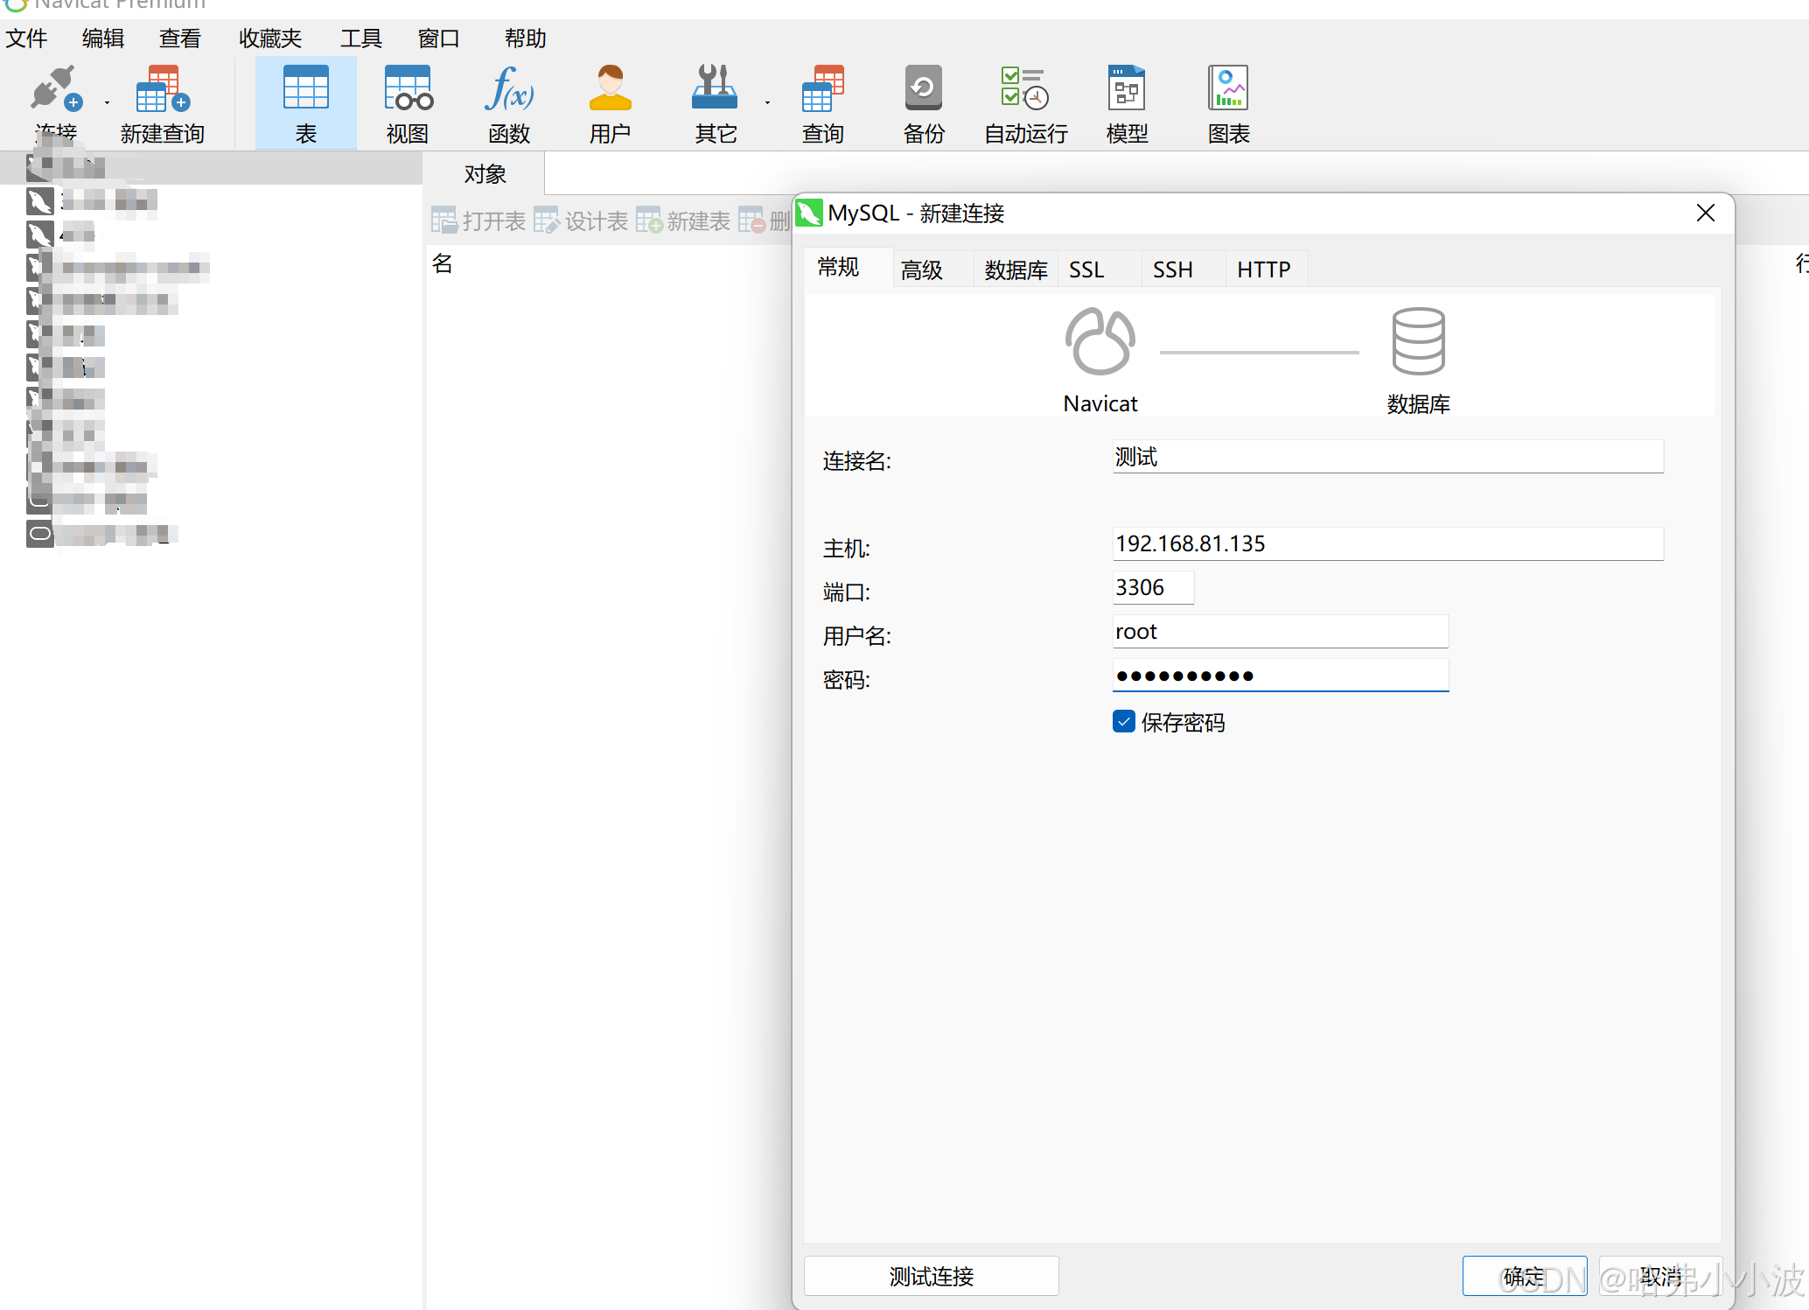Confirm connection with 确定 button
1809x1310 pixels.
click(1524, 1276)
